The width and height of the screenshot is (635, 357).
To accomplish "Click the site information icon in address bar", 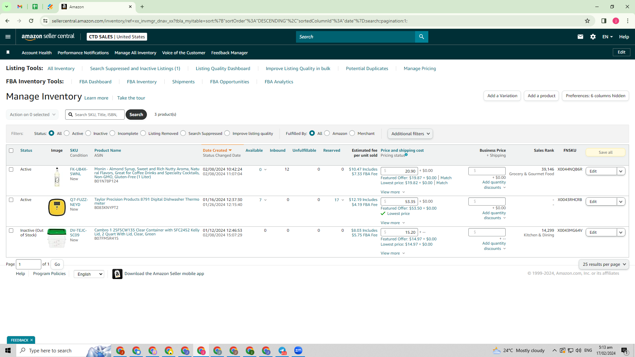I will [45, 21].
